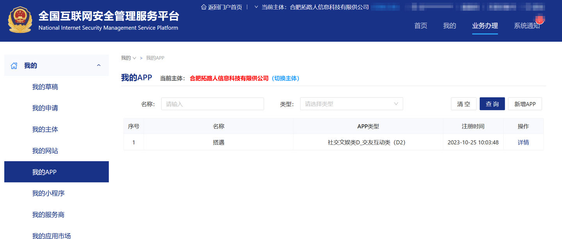Open 详情 for the 搭遇 row
This screenshot has width=562, height=239.
(523, 142)
